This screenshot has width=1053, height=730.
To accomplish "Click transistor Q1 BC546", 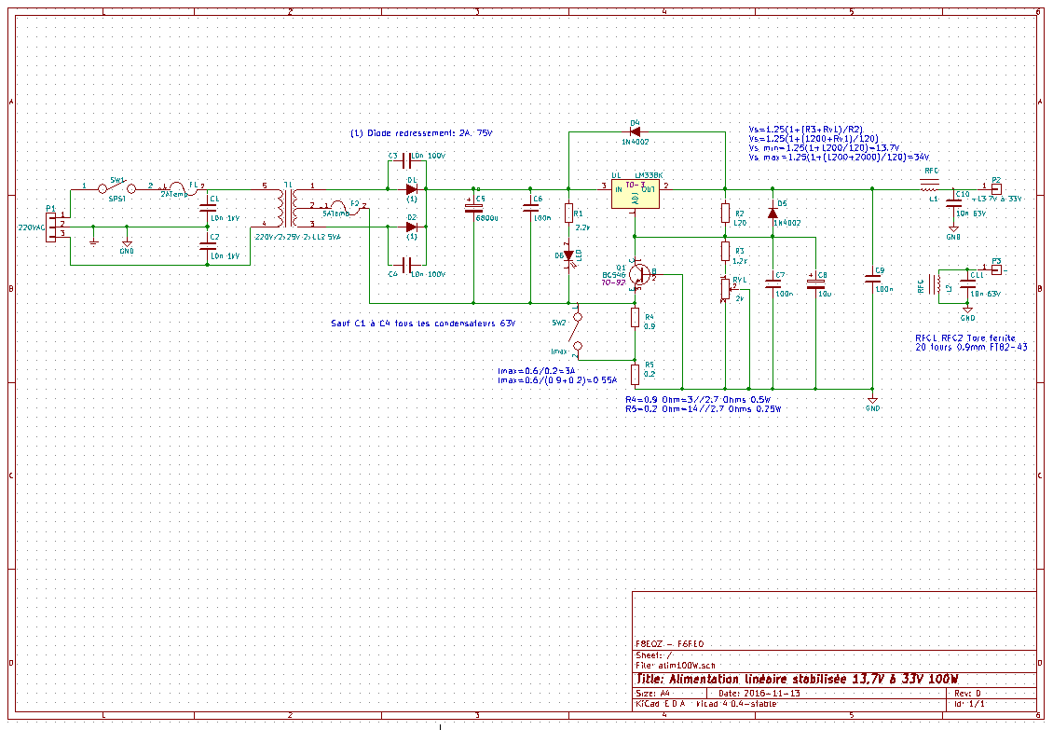I will pyautogui.click(x=638, y=275).
